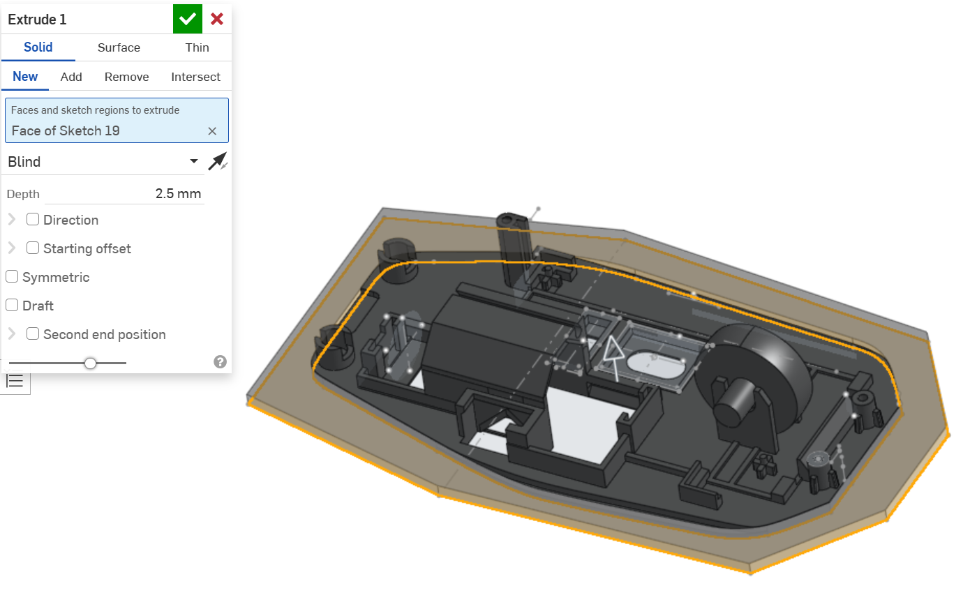
Task: Switch to the Surface tab
Action: click(119, 47)
